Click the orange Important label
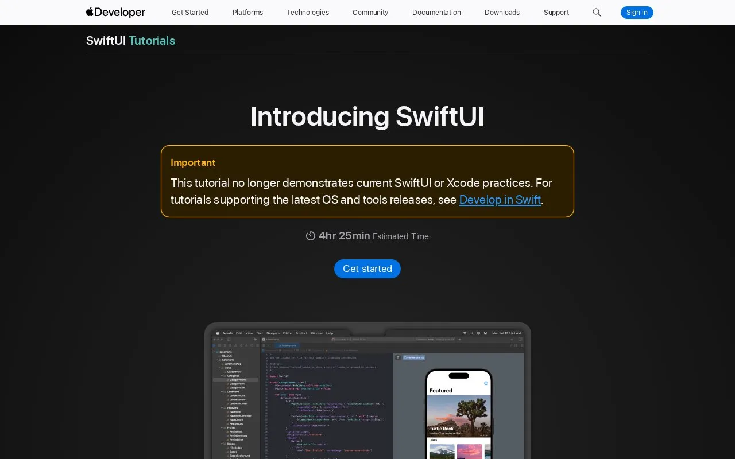 tap(193, 162)
